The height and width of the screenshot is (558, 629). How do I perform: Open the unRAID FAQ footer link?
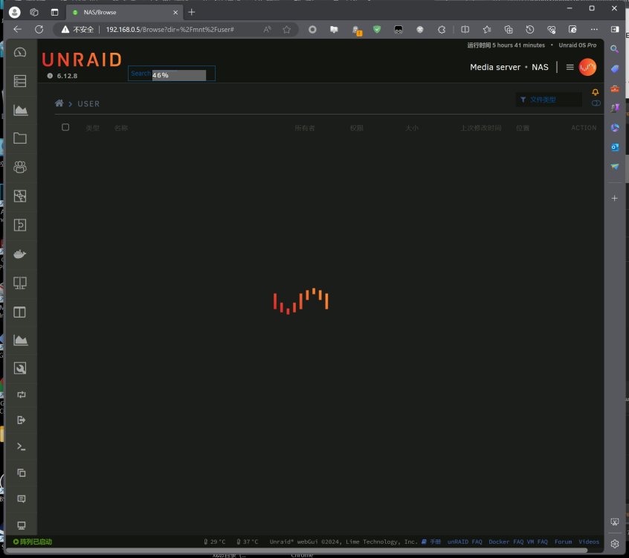point(465,542)
